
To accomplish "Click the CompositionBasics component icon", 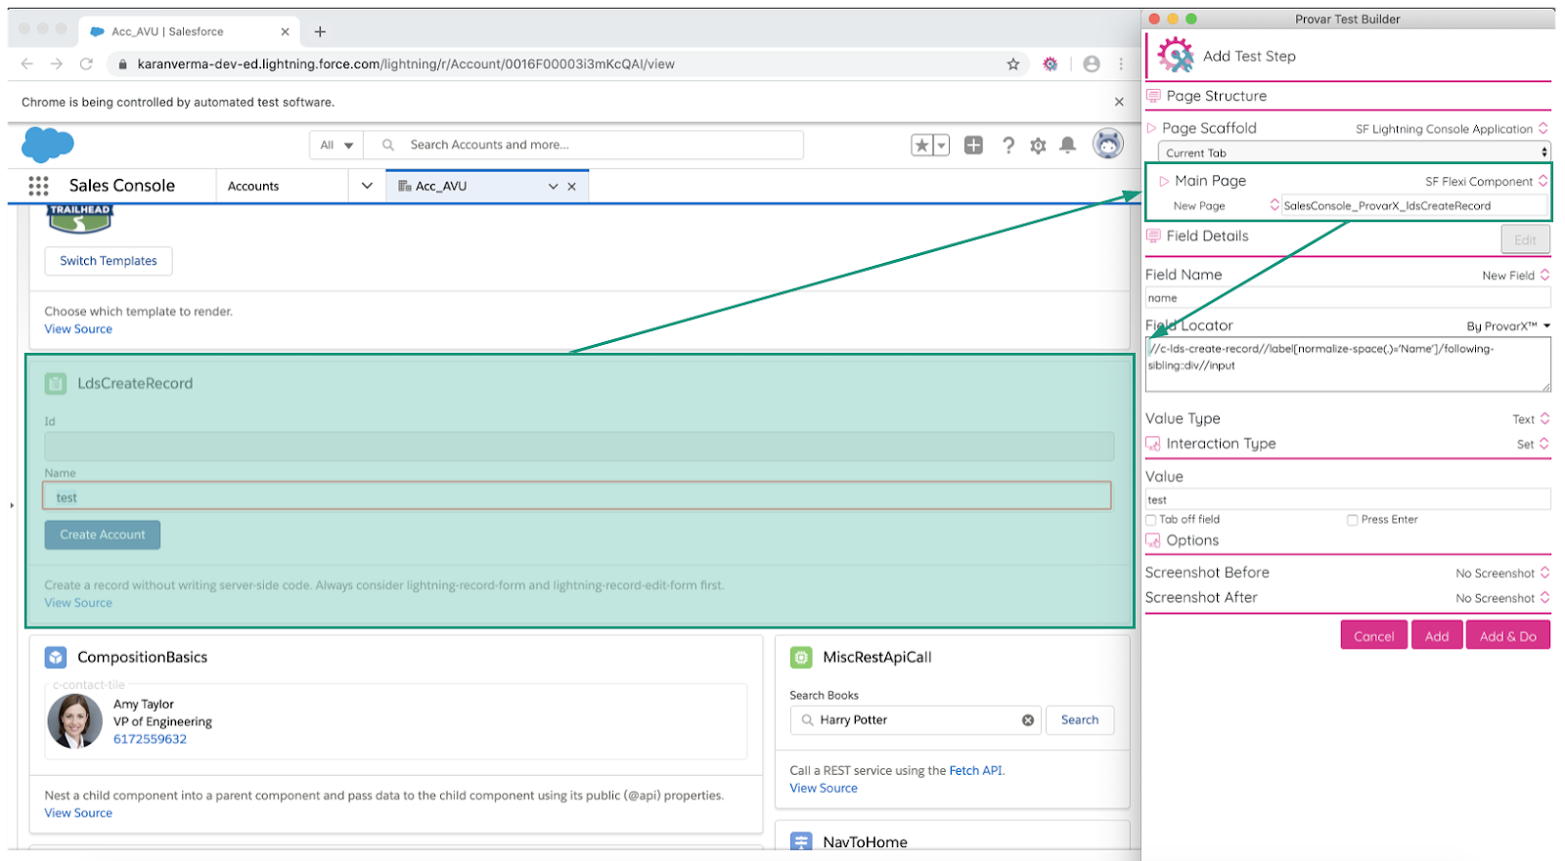I will click(x=56, y=658).
